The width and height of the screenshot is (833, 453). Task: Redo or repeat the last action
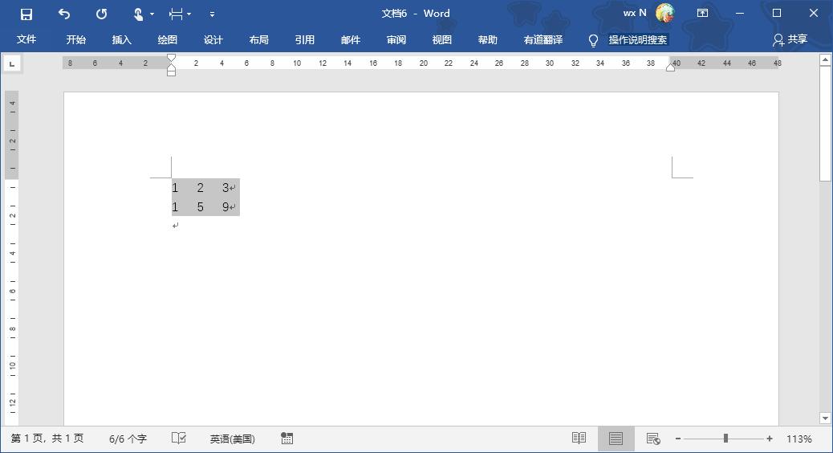(x=101, y=14)
